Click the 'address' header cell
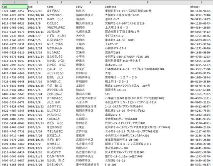Image resolution: width=213 pixels, height=166 pixels. [148, 7]
